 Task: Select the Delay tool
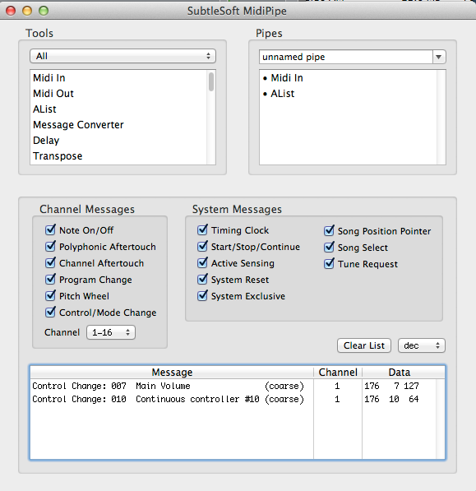[119, 141]
